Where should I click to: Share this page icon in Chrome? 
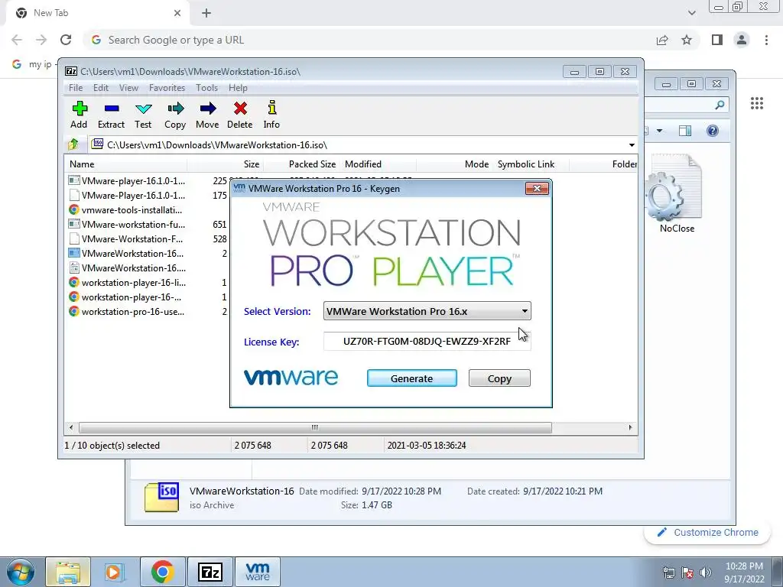pyautogui.click(x=662, y=40)
